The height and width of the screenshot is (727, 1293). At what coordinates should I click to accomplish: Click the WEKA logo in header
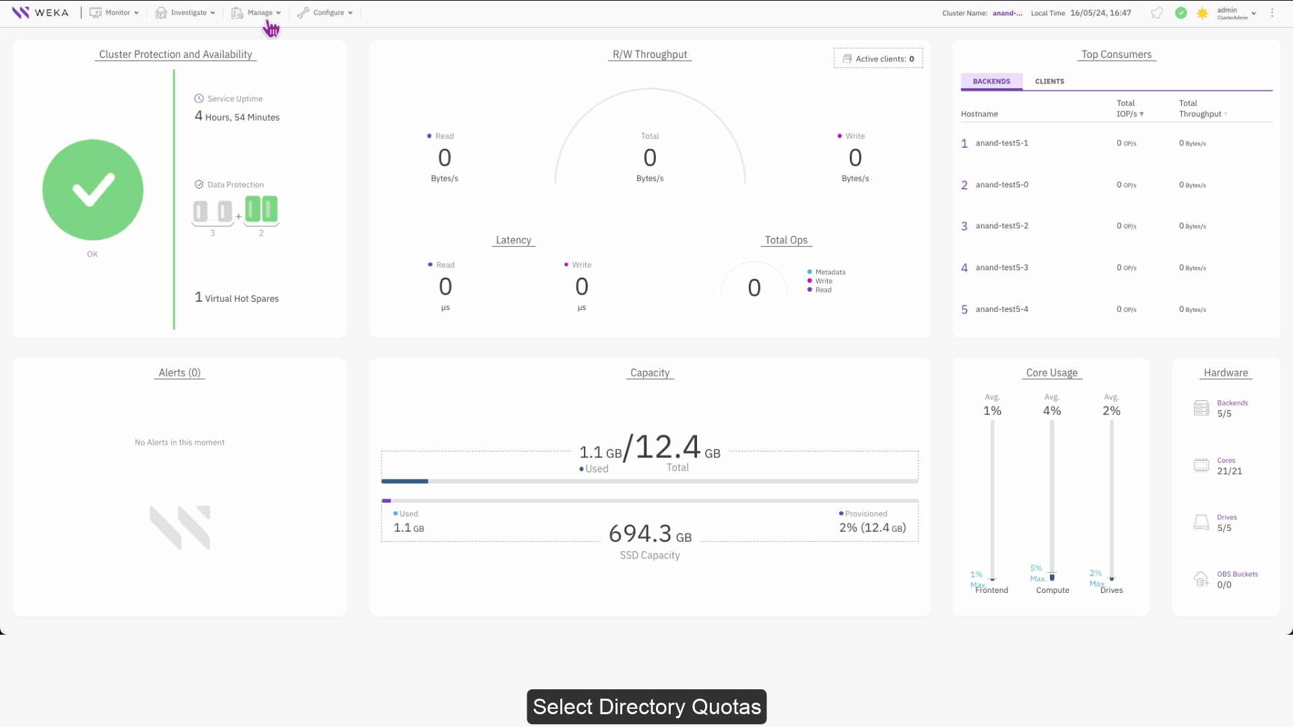coord(40,13)
